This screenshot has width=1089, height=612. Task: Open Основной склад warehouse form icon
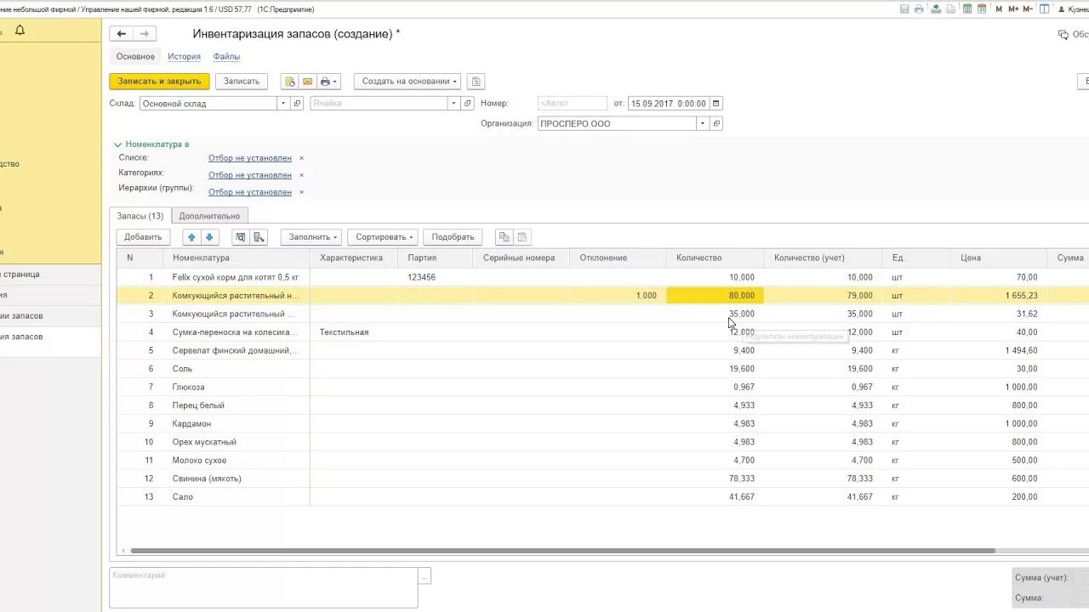coord(297,104)
